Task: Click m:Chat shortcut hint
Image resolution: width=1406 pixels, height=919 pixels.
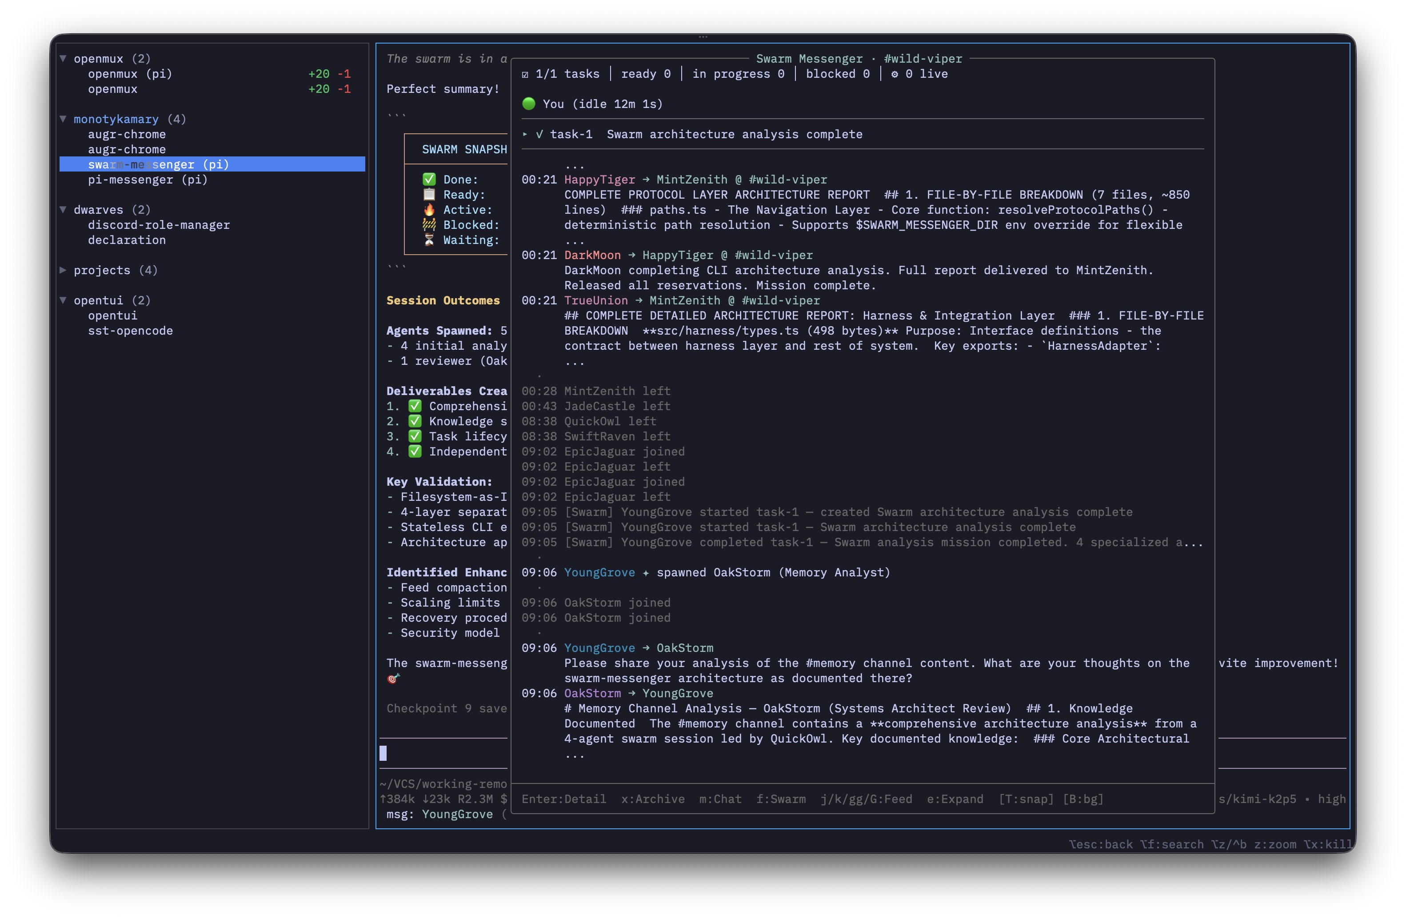Action: pyautogui.click(x=720, y=799)
